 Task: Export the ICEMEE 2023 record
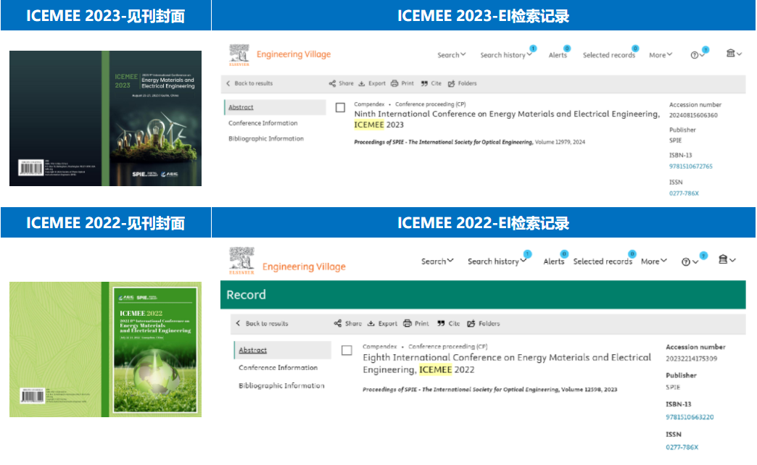(x=372, y=83)
